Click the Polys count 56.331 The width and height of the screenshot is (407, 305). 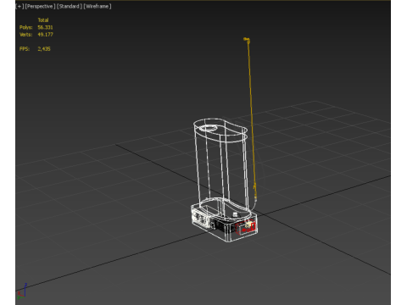pos(45,27)
